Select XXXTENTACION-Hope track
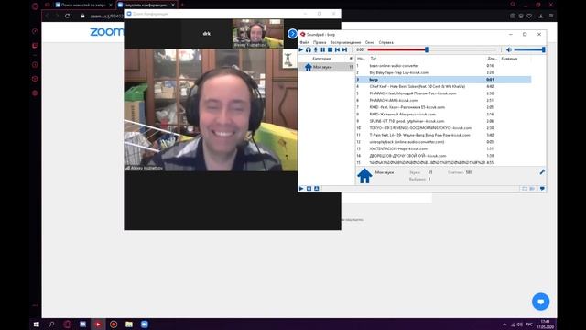Image resolution: width=586 pixels, height=330 pixels. [x=443, y=148]
